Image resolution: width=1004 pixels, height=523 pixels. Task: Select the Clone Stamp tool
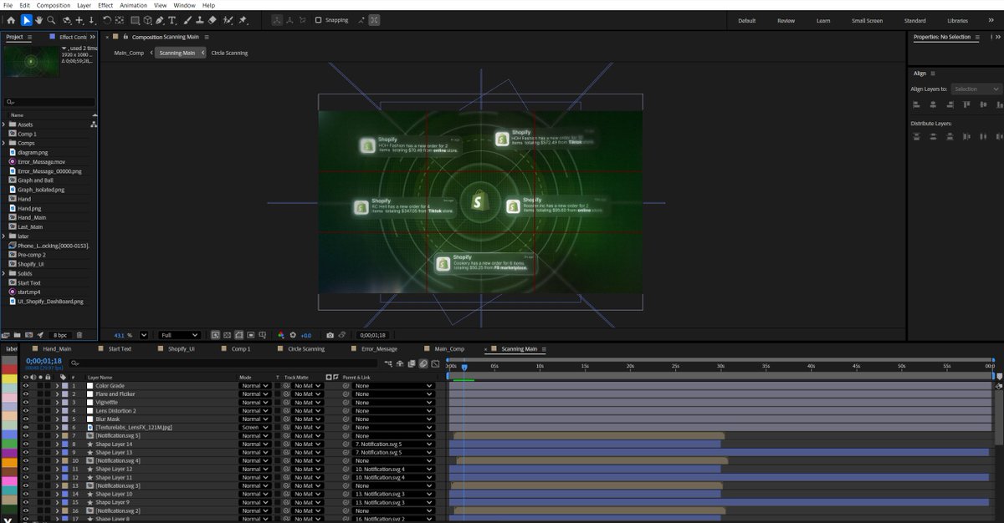(x=198, y=20)
